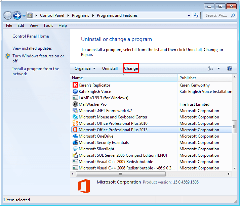240x206 pixels.
Task: Click the Kate English Voice icon
Action: point(75,92)
